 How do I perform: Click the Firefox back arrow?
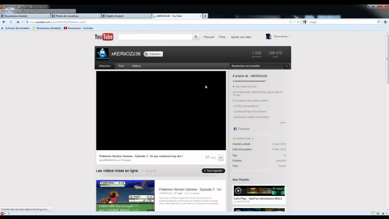[x=4, y=22]
